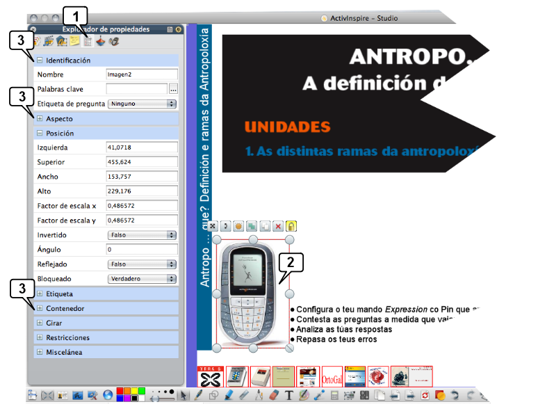The image size is (538, 409).
Task: Open the Action browser spinning top icon
Action: [101, 42]
